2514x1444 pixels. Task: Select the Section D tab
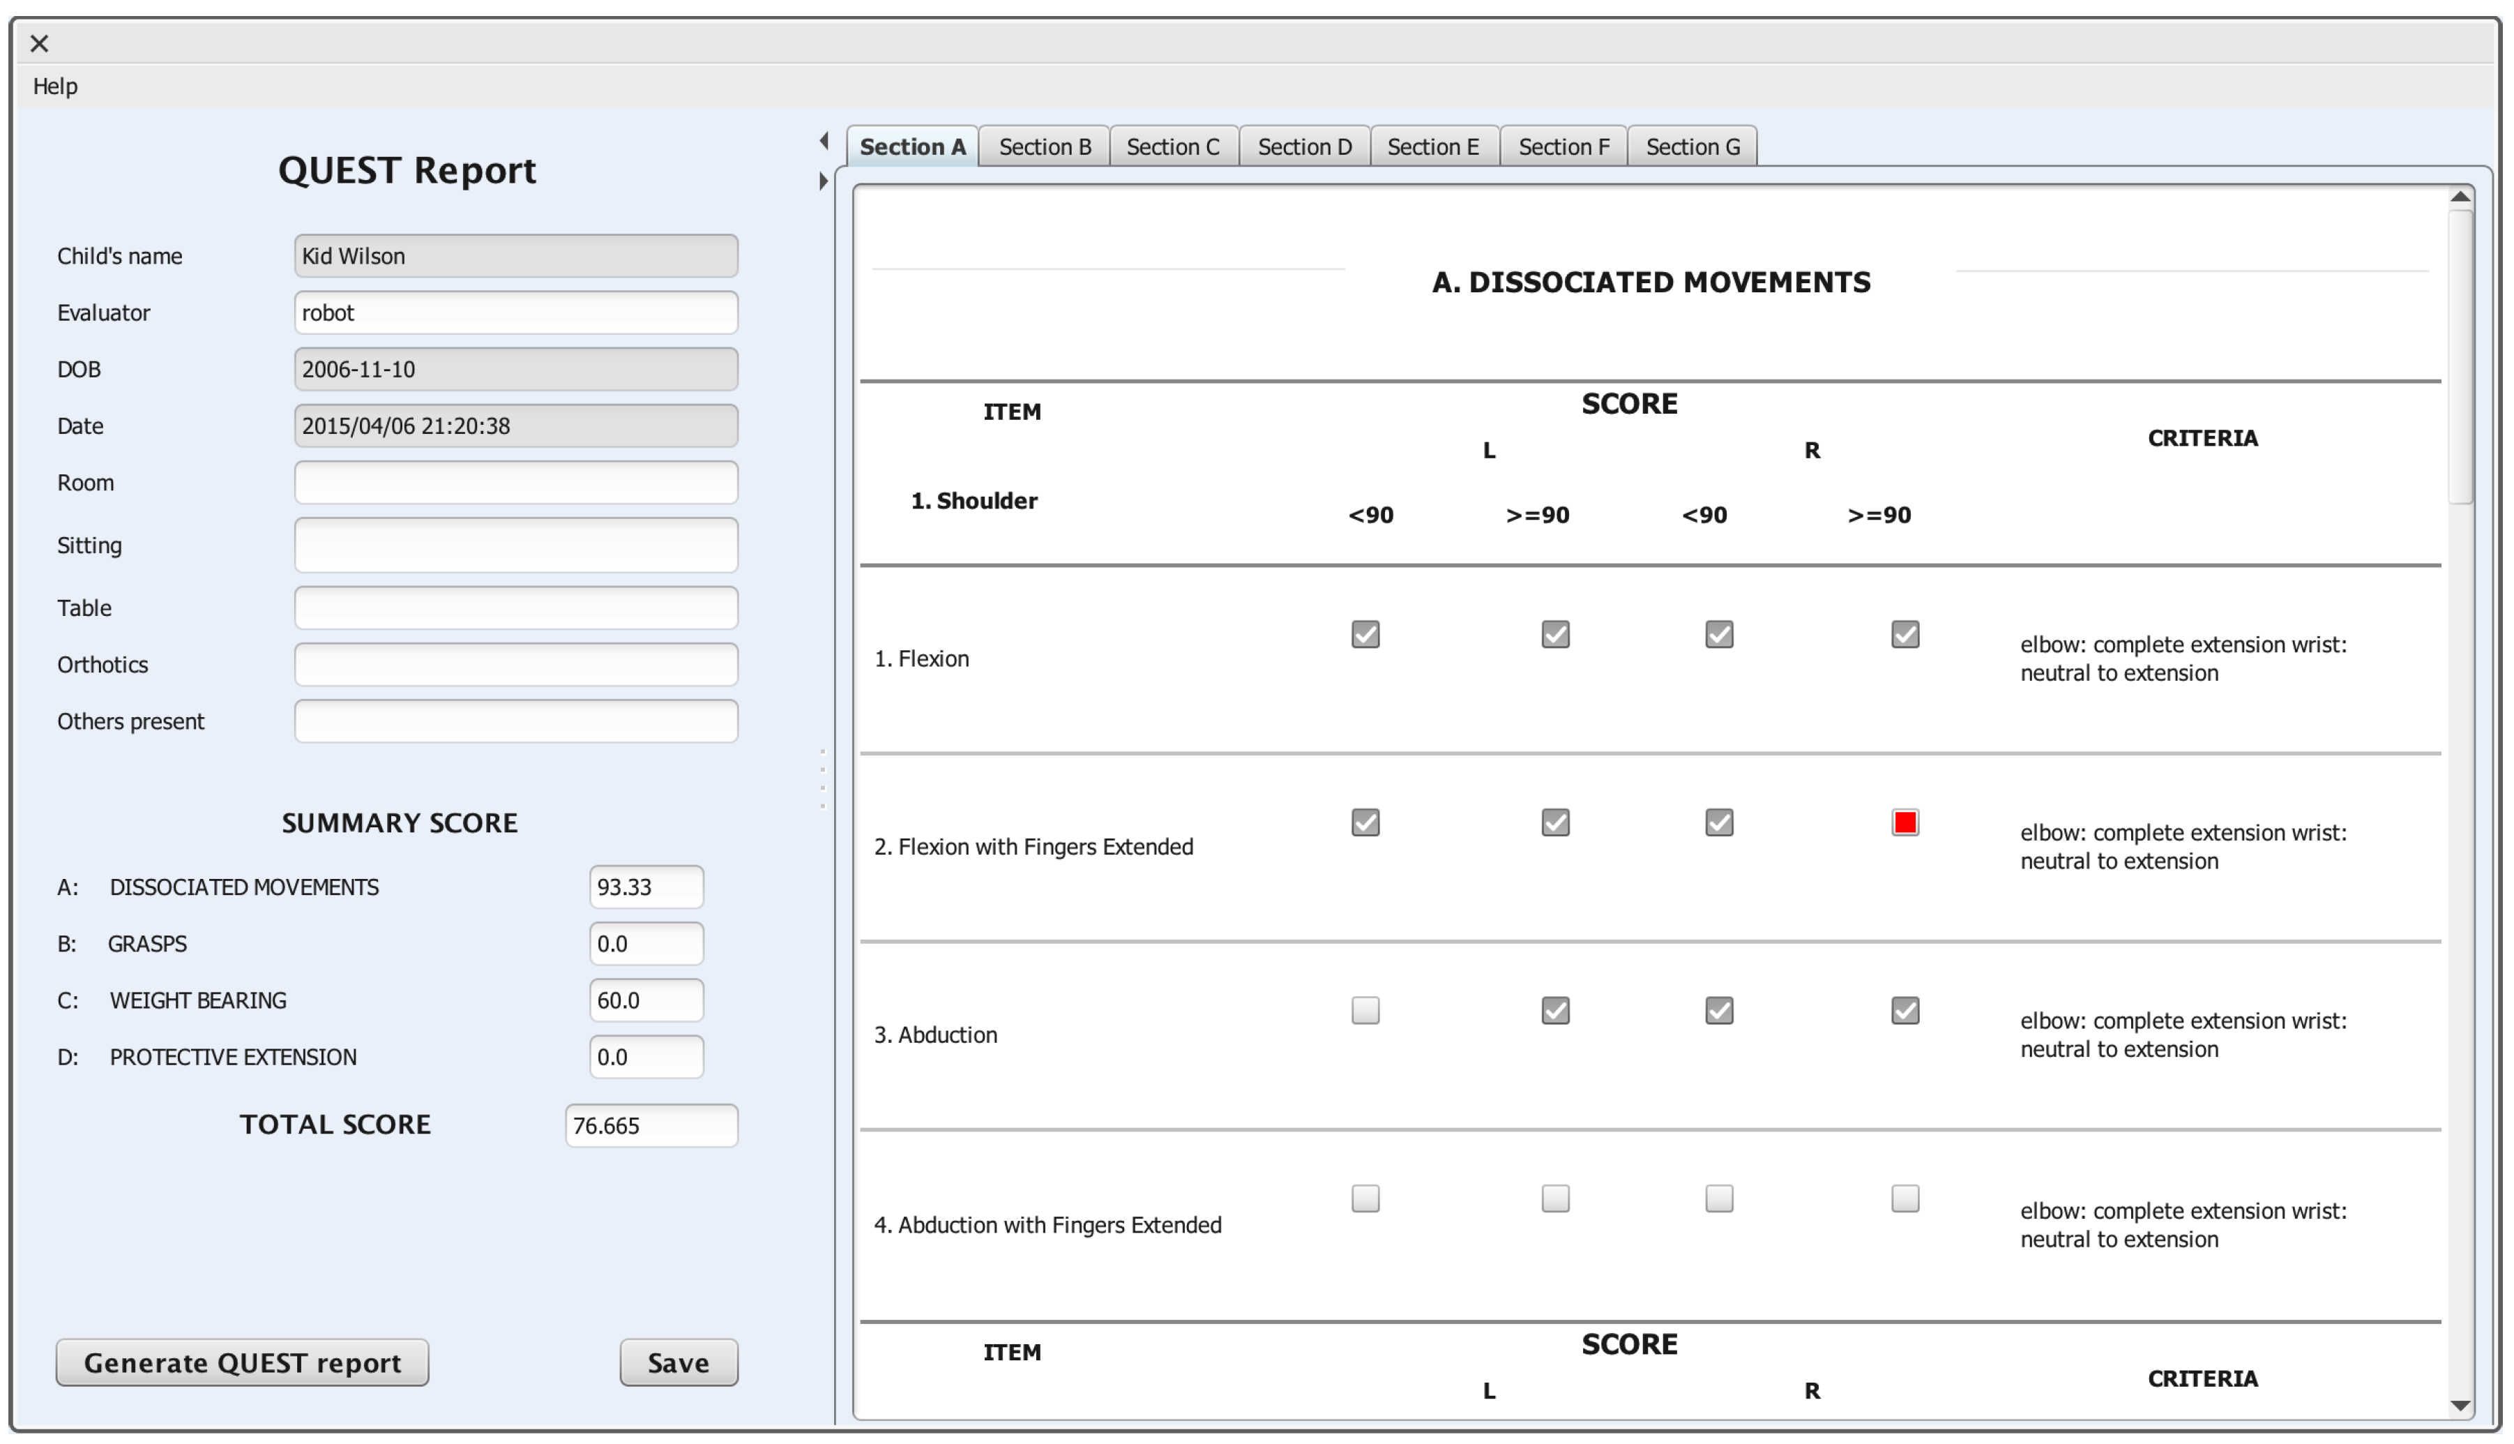[x=1305, y=146]
